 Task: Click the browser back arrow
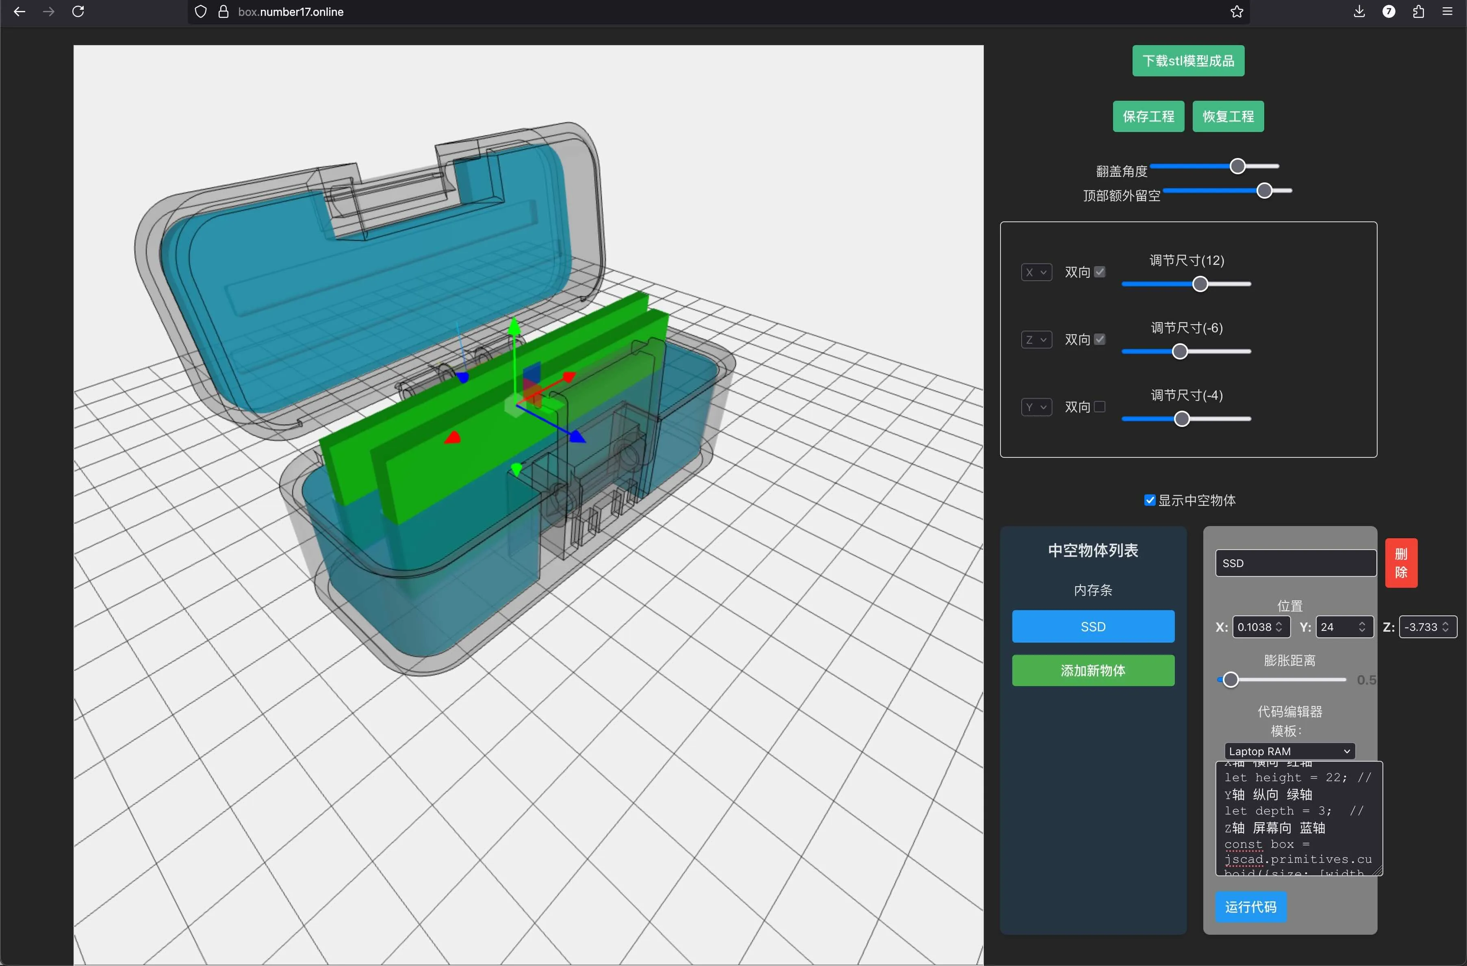[19, 12]
